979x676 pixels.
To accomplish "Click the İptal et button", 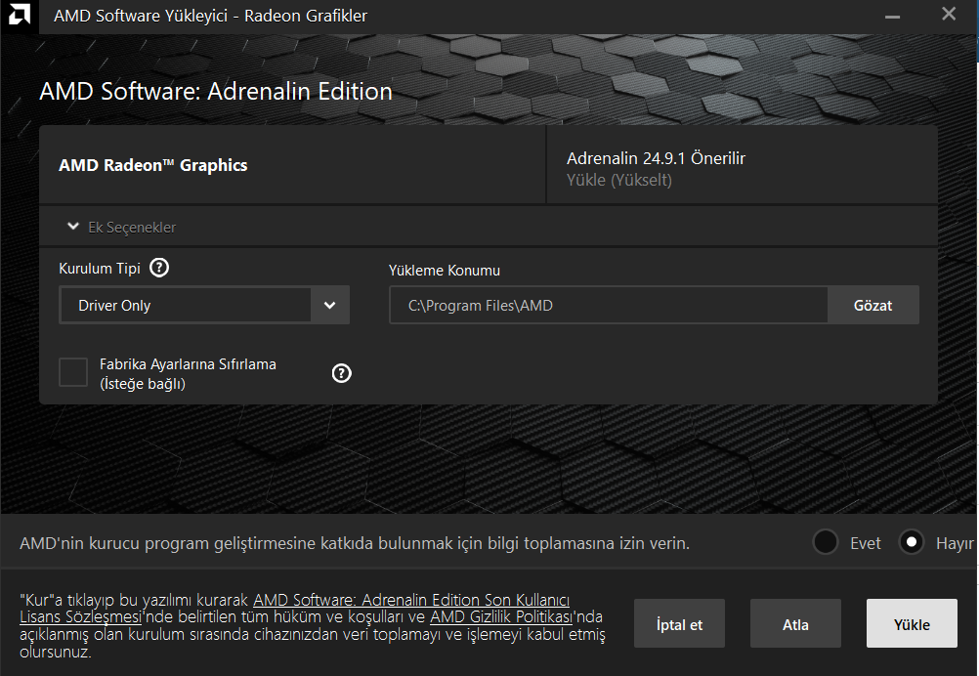I will [x=679, y=623].
